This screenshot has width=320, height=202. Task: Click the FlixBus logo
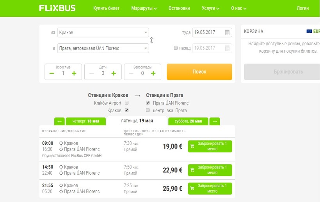click(x=57, y=8)
